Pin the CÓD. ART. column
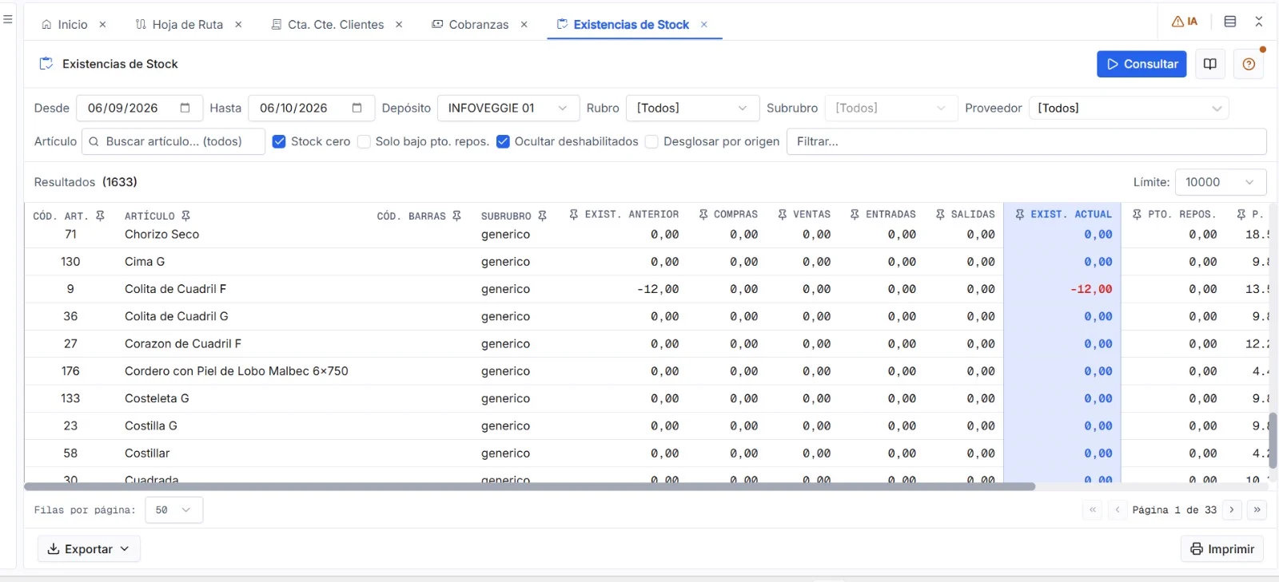The width and height of the screenshot is (1279, 582). tap(100, 216)
